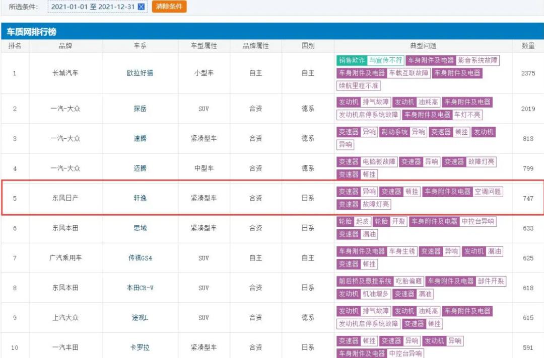Sort the table by 数量 column header
The height and width of the screenshot is (358, 544).
click(527, 45)
